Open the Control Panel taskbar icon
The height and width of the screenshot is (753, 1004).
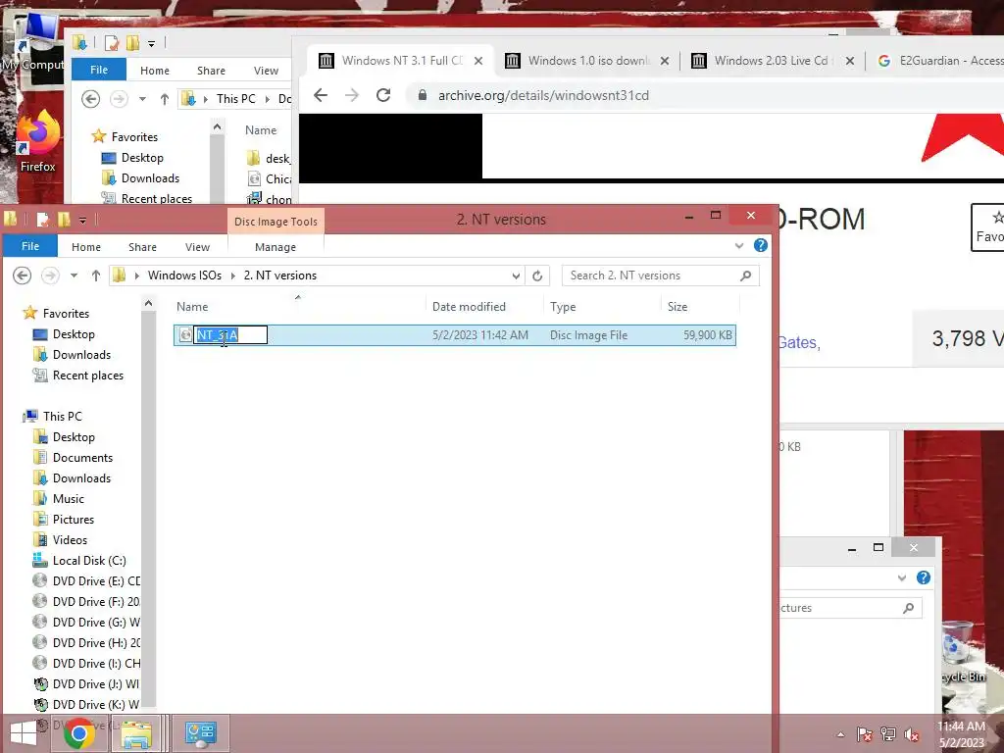[200, 733]
